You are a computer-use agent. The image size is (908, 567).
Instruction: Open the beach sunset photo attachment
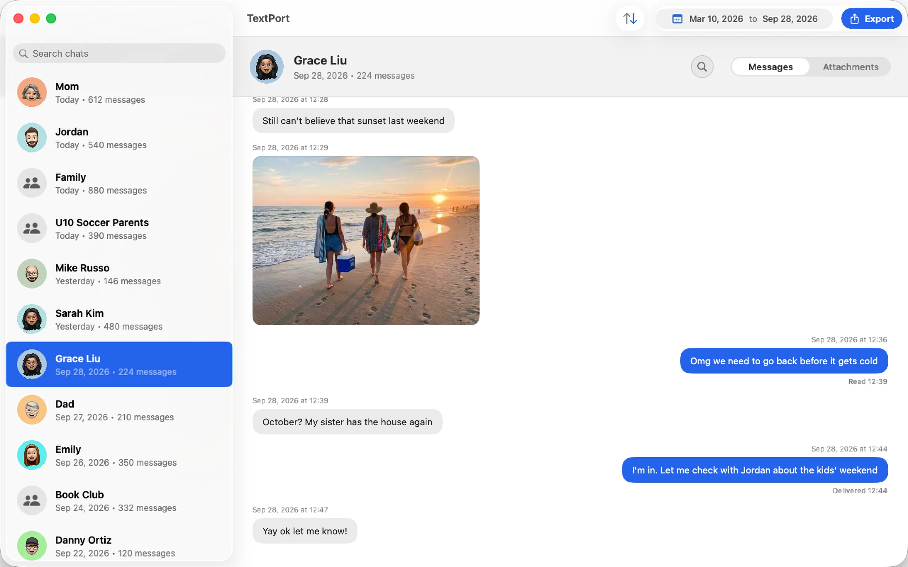click(x=366, y=241)
